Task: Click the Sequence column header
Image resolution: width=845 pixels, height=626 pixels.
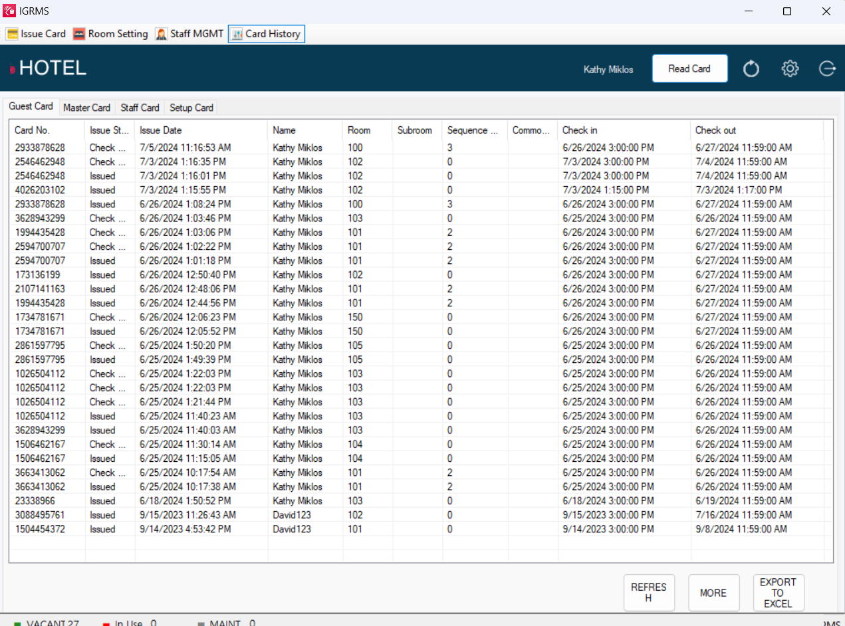Action: (475, 130)
